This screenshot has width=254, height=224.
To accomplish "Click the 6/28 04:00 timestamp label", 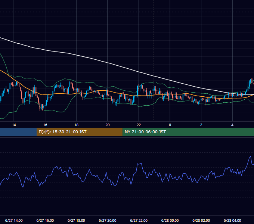I will (x=232, y=220).
